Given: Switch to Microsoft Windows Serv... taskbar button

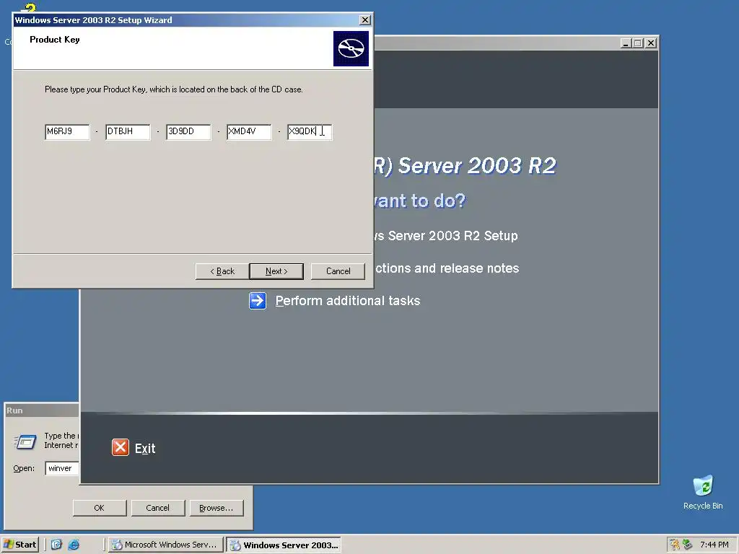Looking at the screenshot, I should point(165,545).
